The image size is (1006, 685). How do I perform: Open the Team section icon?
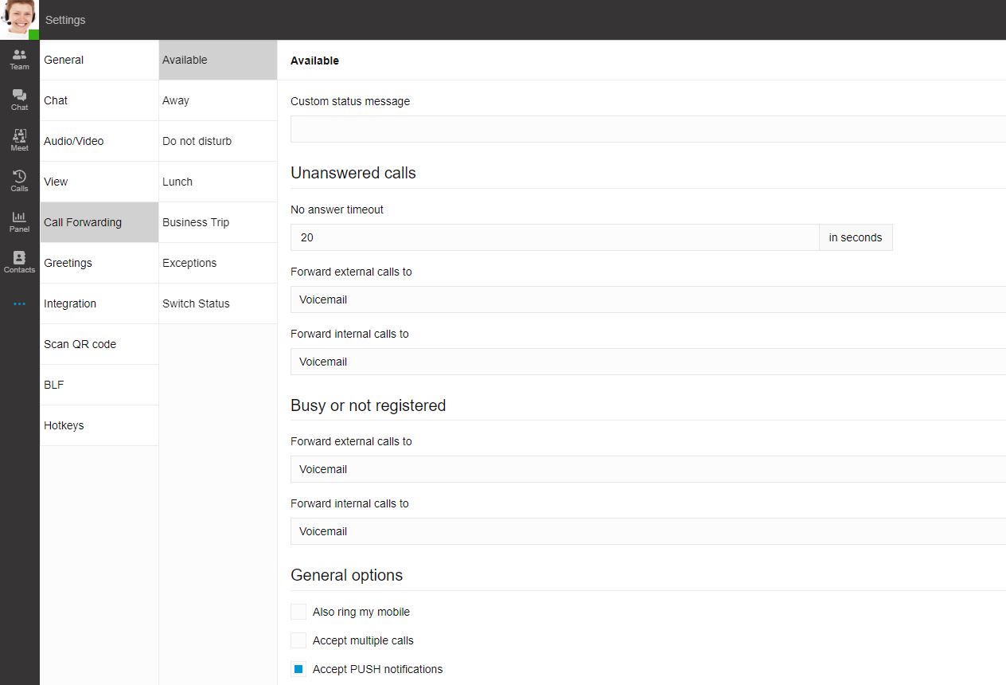19,59
